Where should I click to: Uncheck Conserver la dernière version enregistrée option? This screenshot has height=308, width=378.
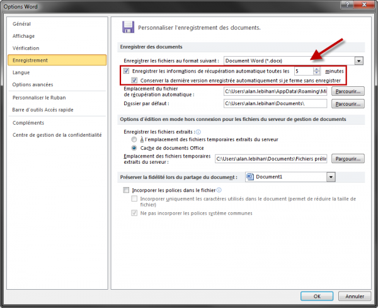coord(134,80)
